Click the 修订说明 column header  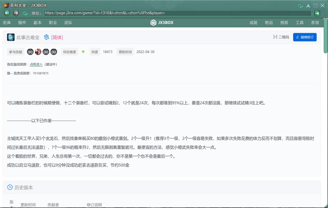pyautogui.click(x=94, y=205)
